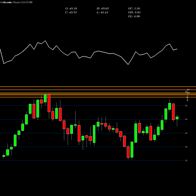The width and height of the screenshot is (196, 196).
Task: Select the "C: 48.91" close price value
Action: pos(71,13)
